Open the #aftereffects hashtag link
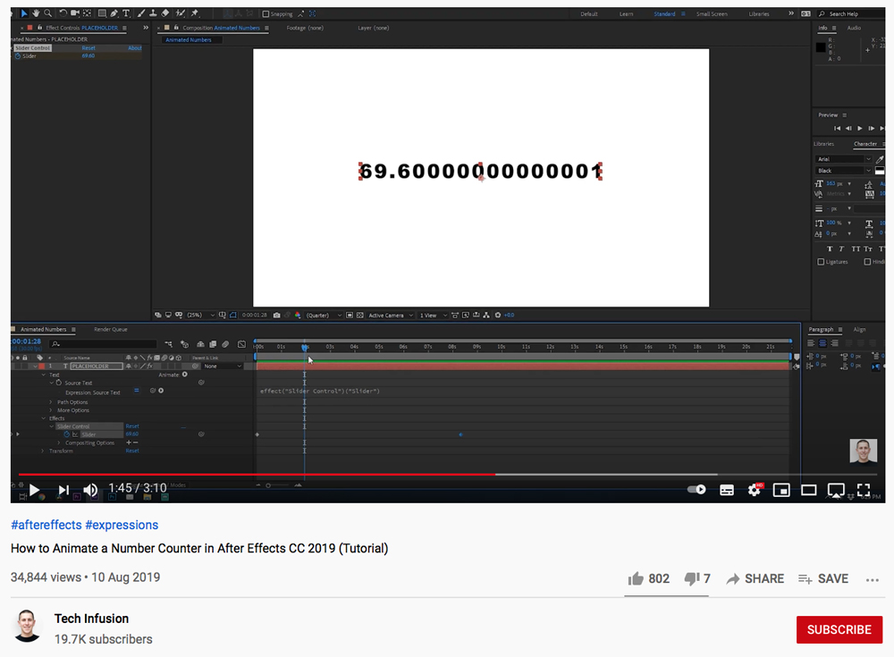Viewport: 894px width, 657px height. 46,525
